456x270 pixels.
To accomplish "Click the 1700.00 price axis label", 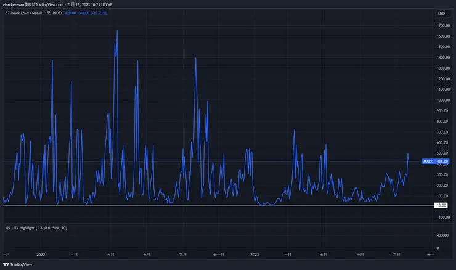I will coord(443,25).
